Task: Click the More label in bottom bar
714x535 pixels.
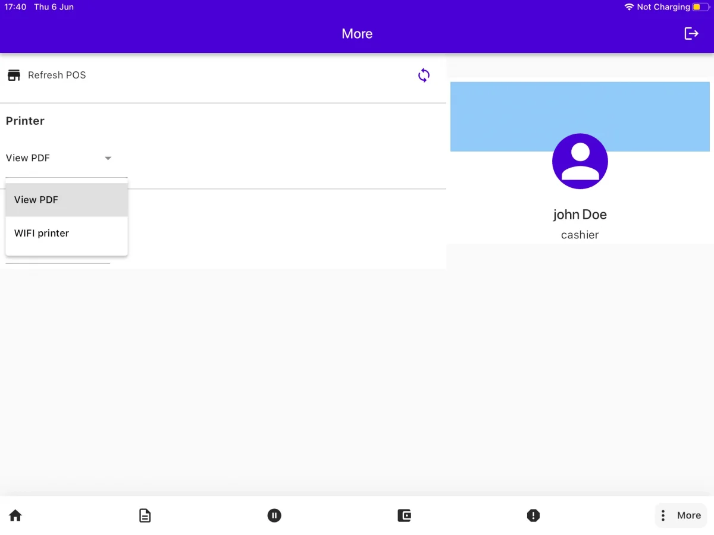Action: click(689, 515)
